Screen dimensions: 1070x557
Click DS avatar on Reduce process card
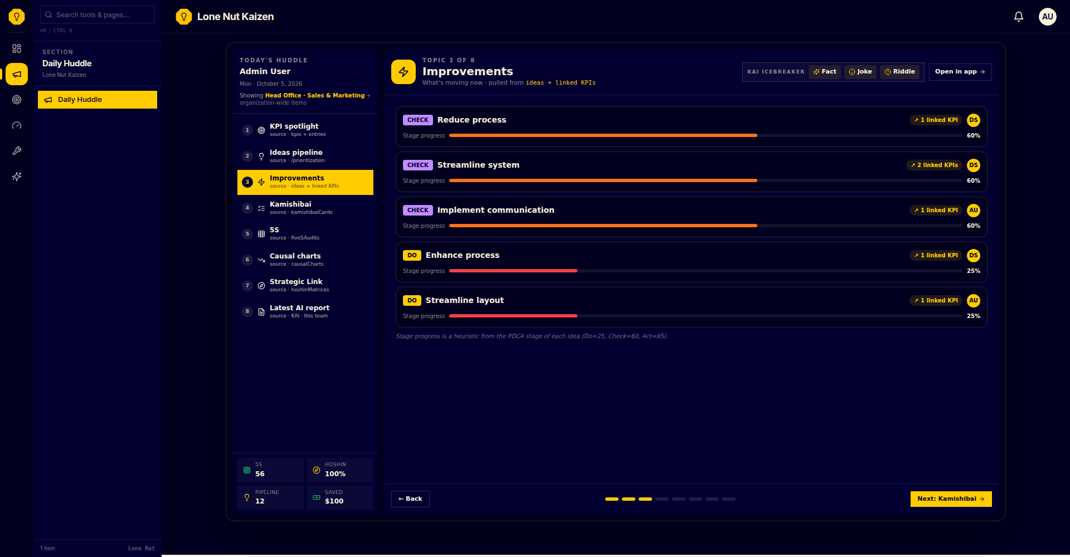[x=974, y=120]
